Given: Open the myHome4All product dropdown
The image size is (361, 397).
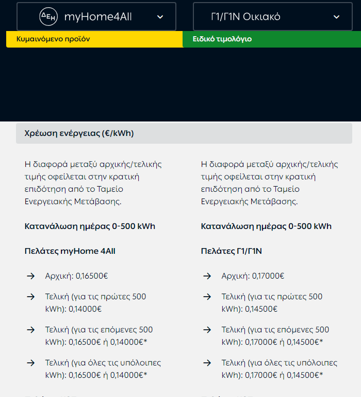Looking at the screenshot, I should click(96, 17).
